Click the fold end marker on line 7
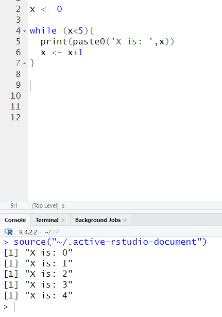 click(x=24, y=64)
